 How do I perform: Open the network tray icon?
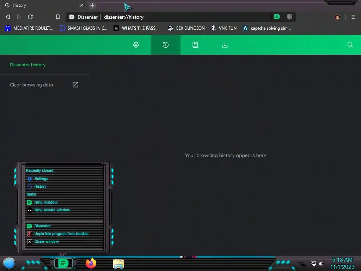pyautogui.click(x=313, y=263)
